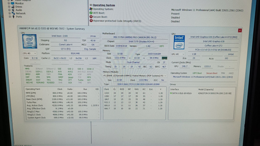Click the Drives tree item icon
This screenshot has height=146, width=260.
(x=13, y=6)
